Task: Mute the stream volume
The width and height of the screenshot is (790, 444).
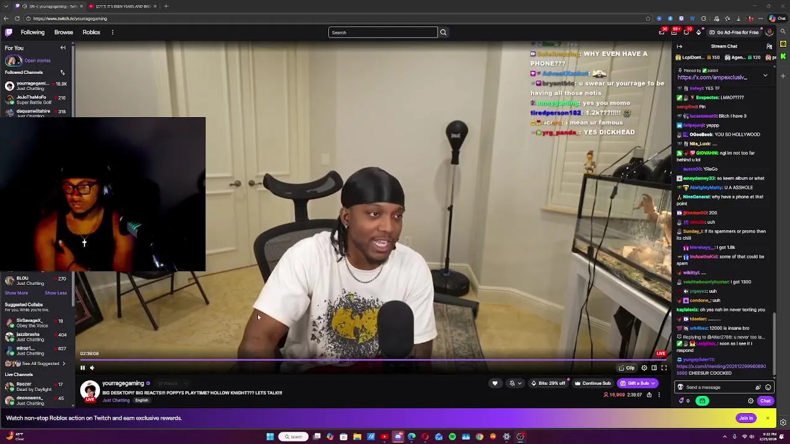Action: pyautogui.click(x=92, y=368)
